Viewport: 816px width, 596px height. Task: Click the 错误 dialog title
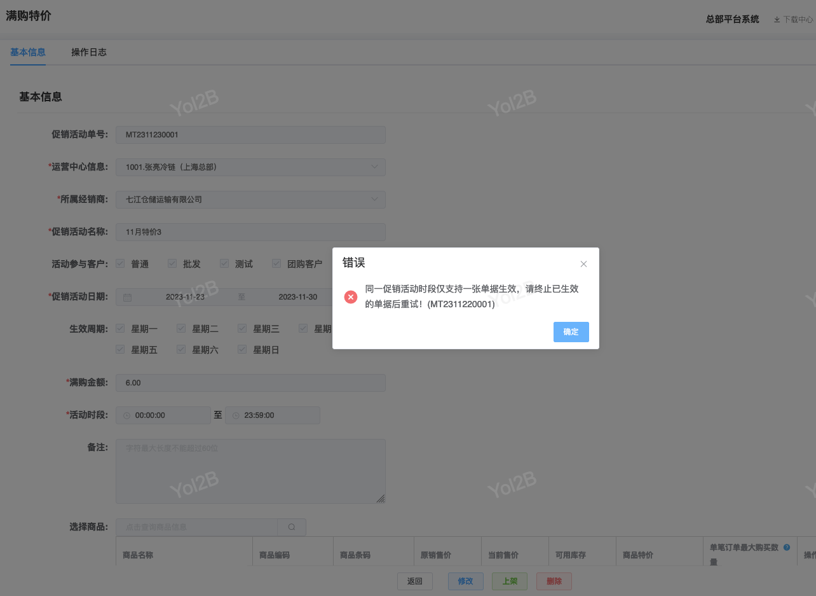354,263
